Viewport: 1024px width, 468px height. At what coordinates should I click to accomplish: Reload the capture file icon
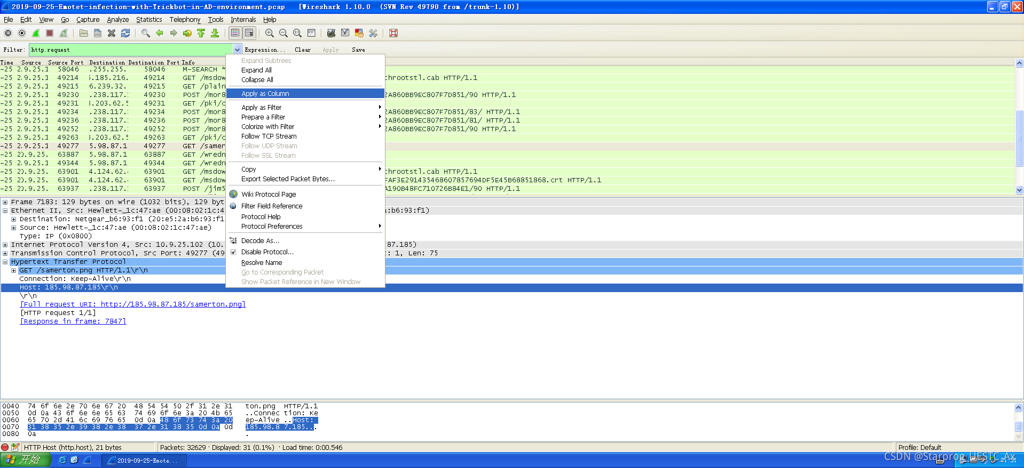tap(125, 33)
